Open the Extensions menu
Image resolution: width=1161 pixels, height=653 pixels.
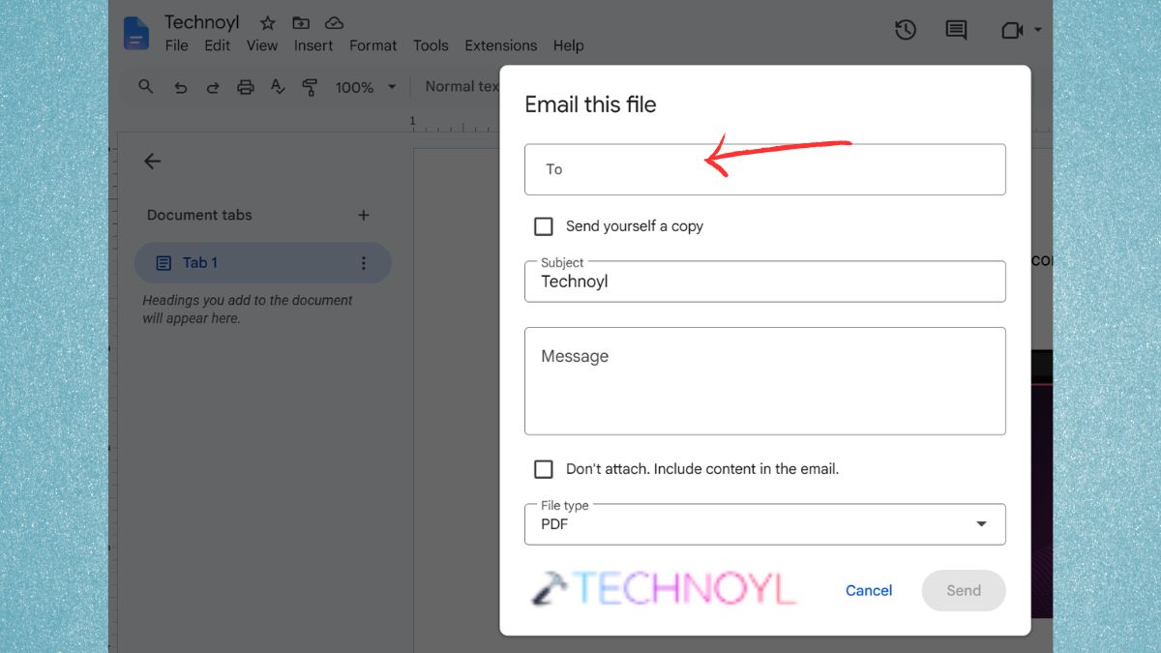(x=500, y=45)
